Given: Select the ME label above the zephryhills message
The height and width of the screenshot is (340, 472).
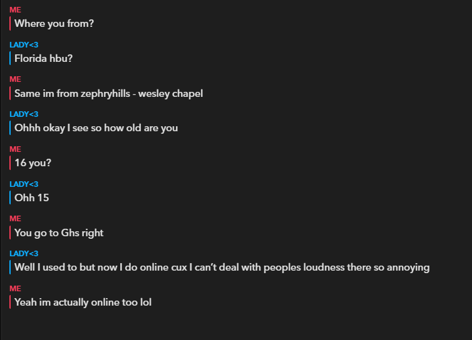Looking at the screenshot, I should 15,79.
